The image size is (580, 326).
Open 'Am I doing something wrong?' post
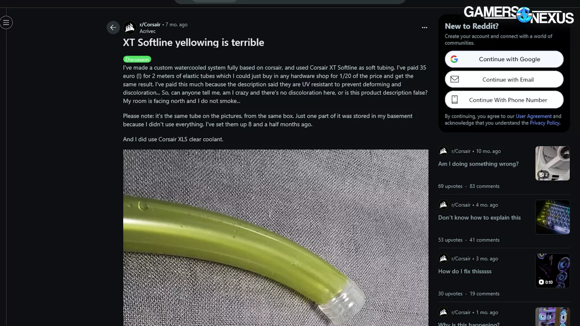click(478, 164)
